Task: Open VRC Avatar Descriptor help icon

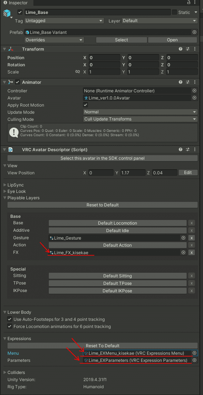Action: 180,150
